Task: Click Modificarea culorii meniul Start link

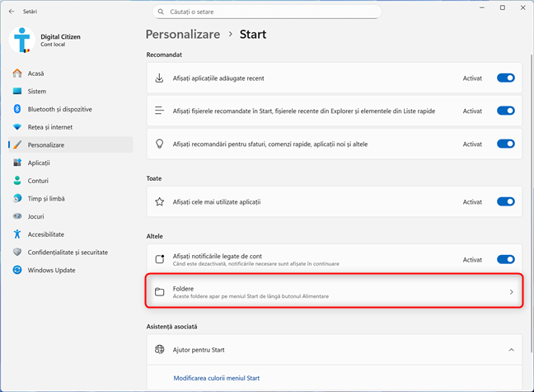Action: click(217, 378)
